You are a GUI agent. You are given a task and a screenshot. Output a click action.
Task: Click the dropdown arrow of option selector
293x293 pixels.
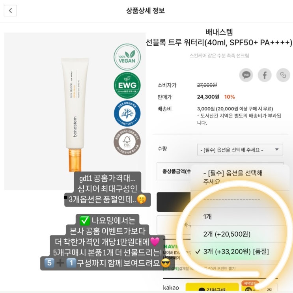[x=276, y=150]
